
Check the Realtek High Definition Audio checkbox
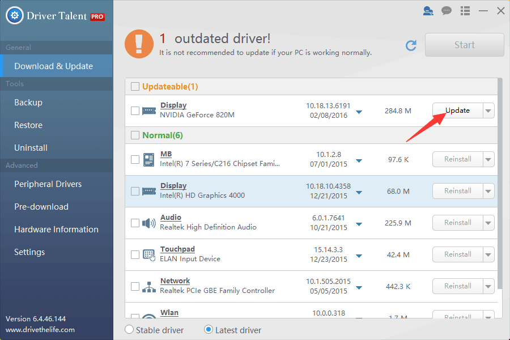coord(135,223)
